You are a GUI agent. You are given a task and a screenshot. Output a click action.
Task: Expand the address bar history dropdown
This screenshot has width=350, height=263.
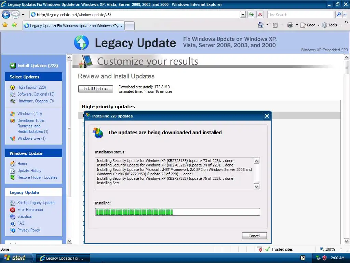coord(243,15)
